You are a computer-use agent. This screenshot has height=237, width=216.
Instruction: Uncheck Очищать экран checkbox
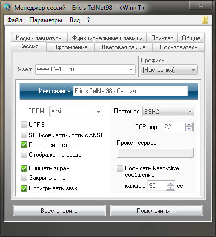pyautogui.click(x=24, y=168)
